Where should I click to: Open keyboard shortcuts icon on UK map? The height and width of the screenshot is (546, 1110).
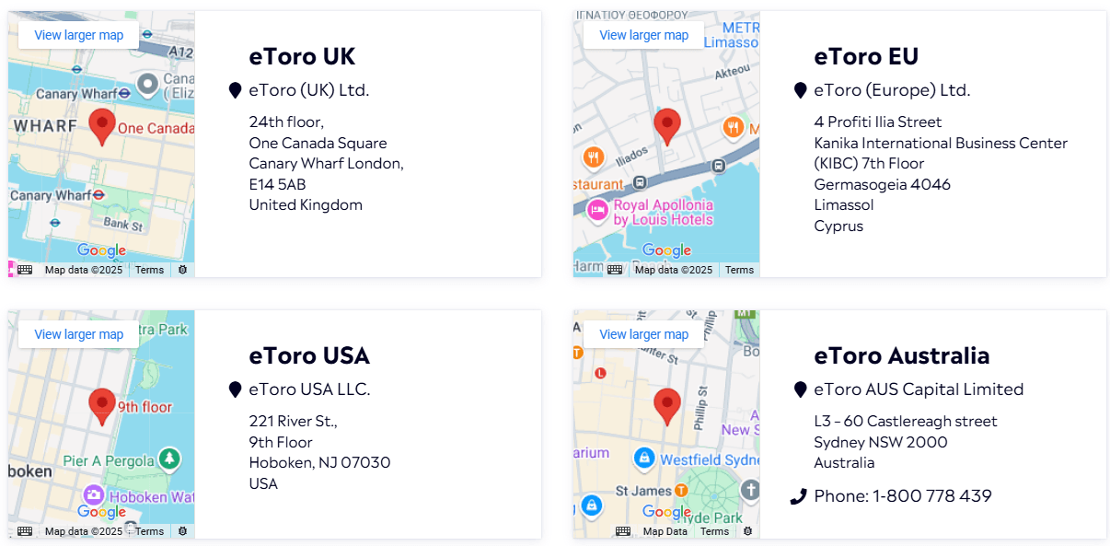point(25,270)
